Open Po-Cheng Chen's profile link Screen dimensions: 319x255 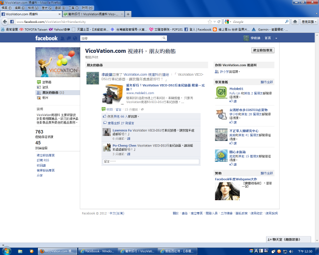coord(124,145)
